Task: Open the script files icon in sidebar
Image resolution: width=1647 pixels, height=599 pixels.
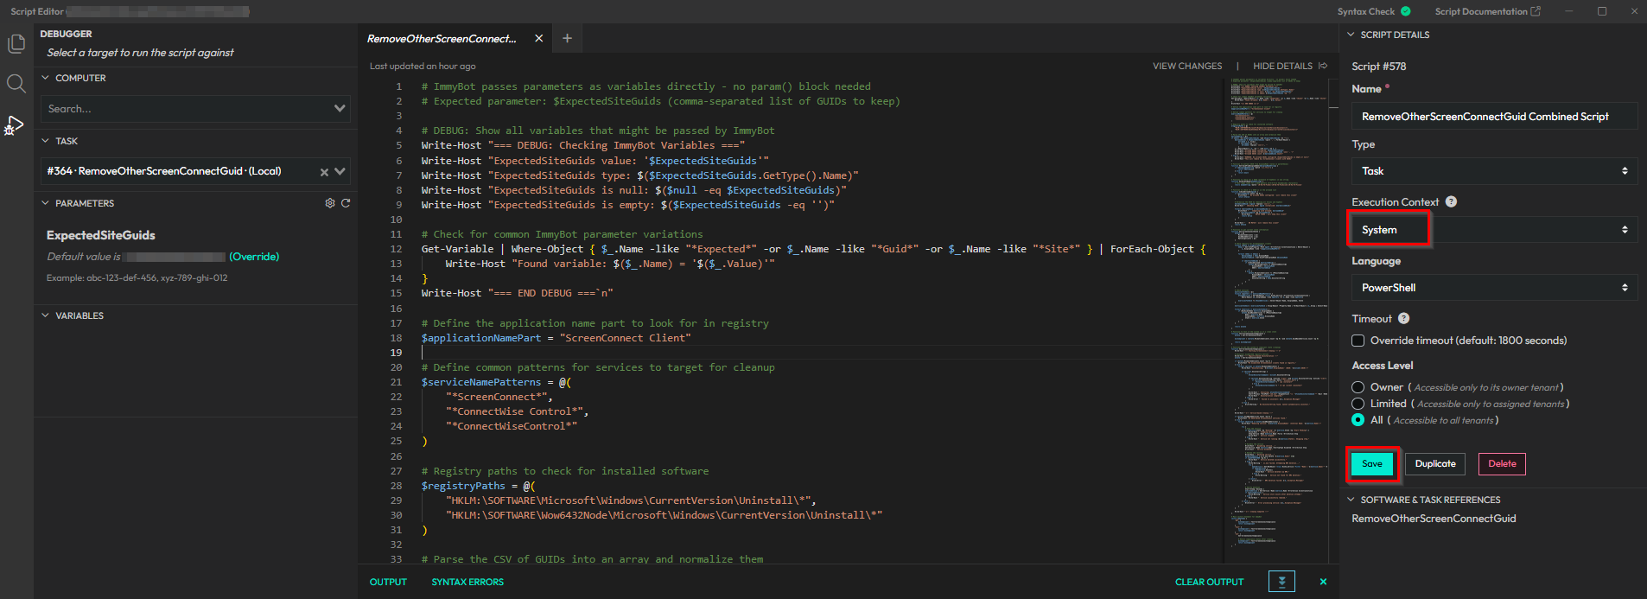Action: pos(16,44)
